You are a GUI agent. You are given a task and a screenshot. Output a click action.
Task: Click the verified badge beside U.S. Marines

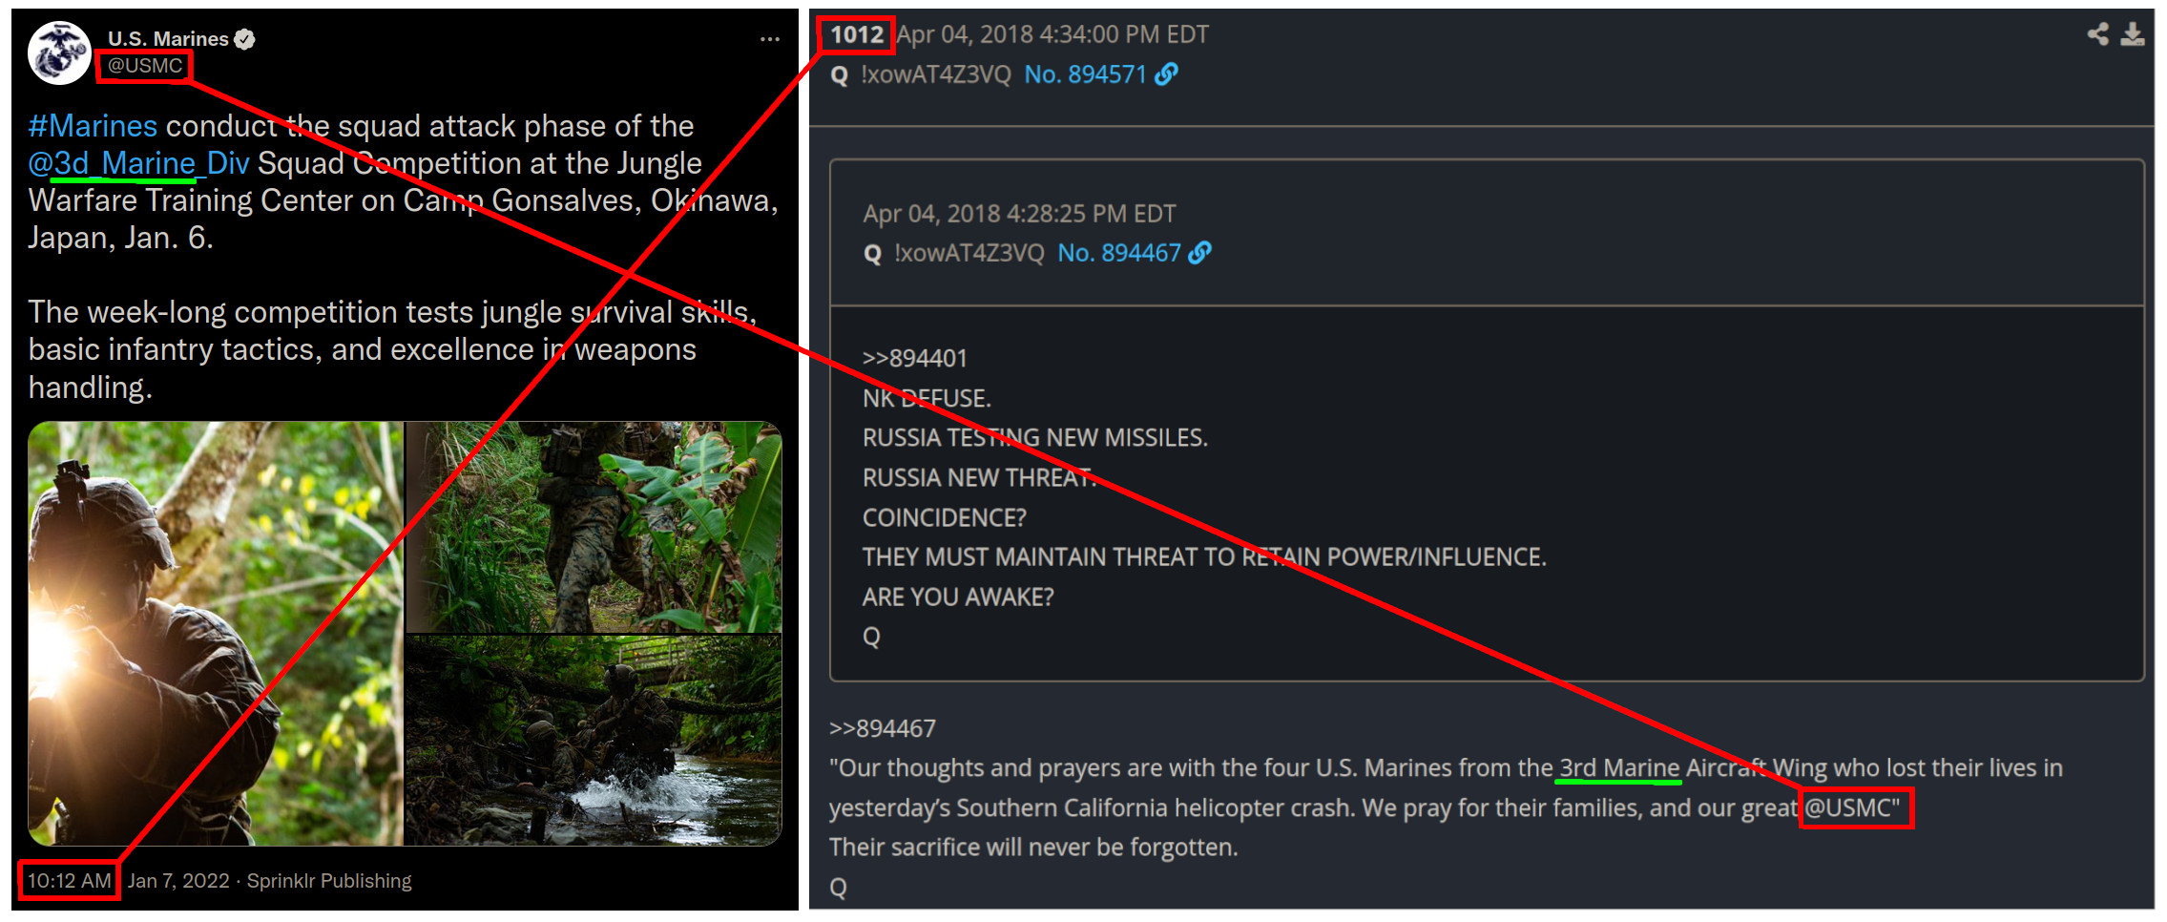pos(245,39)
